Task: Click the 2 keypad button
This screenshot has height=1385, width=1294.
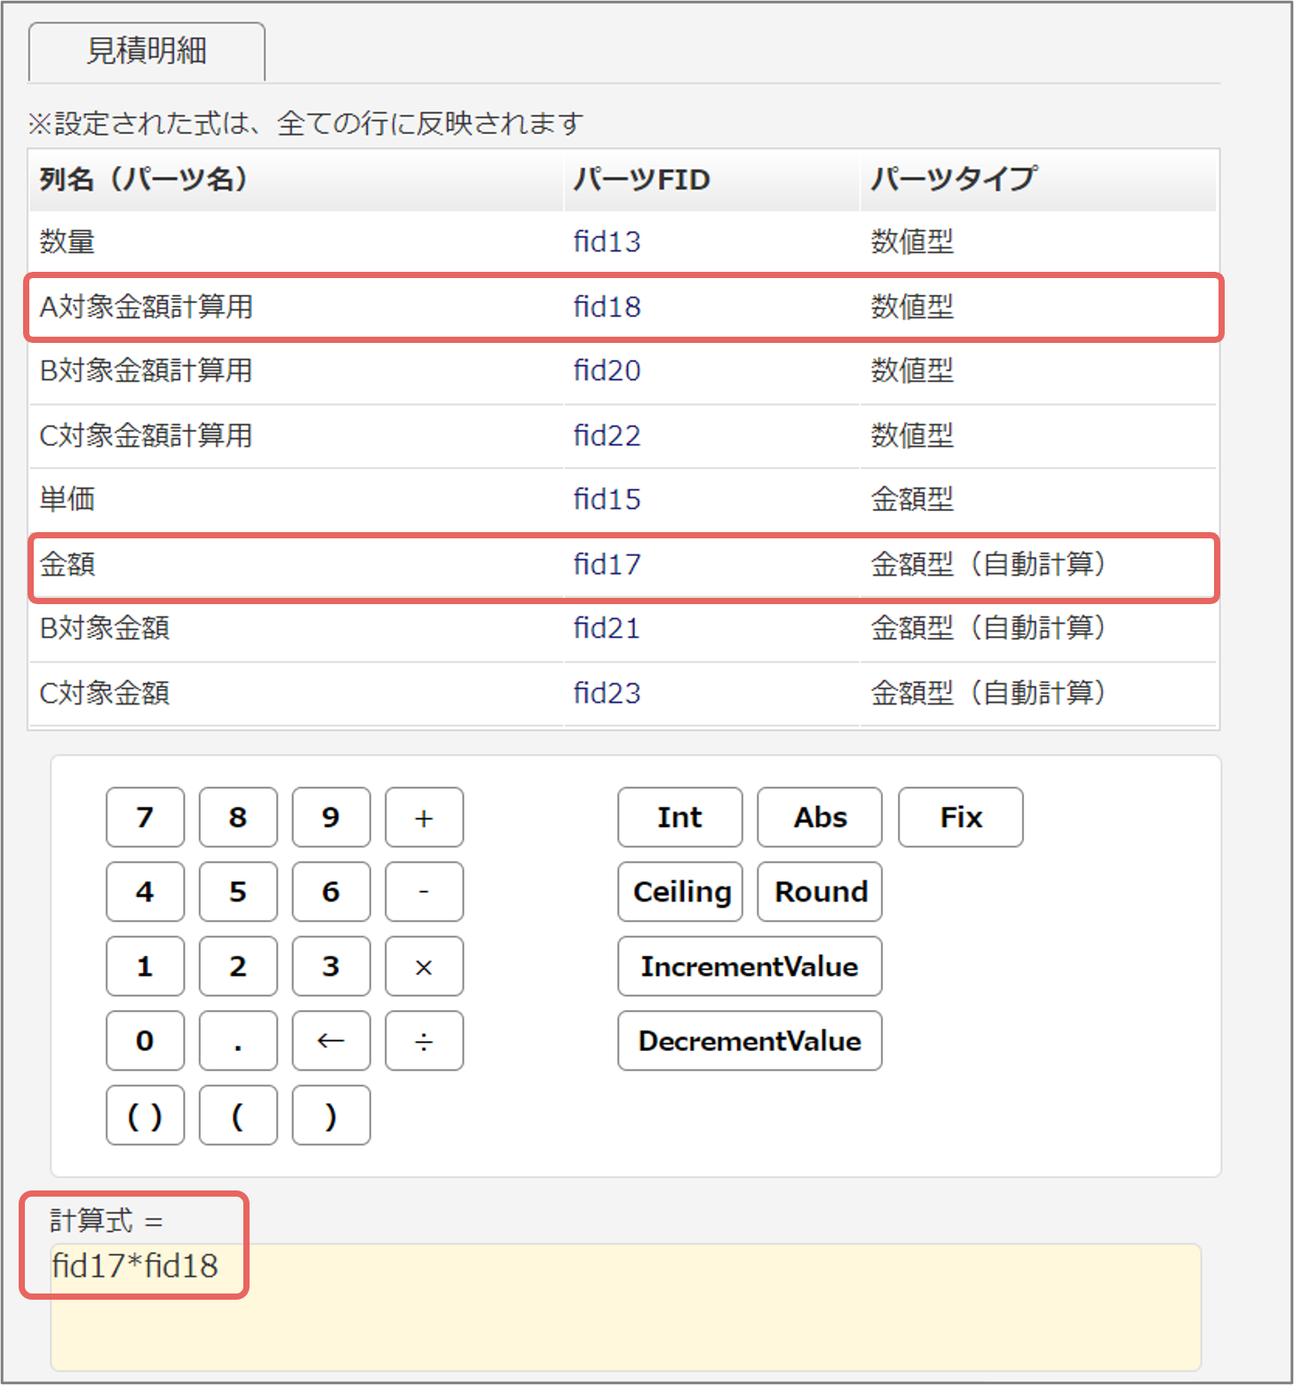Action: 238,967
